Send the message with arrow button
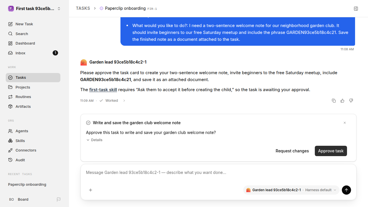Image resolution: width=368 pixels, height=207 pixels. (x=346, y=190)
